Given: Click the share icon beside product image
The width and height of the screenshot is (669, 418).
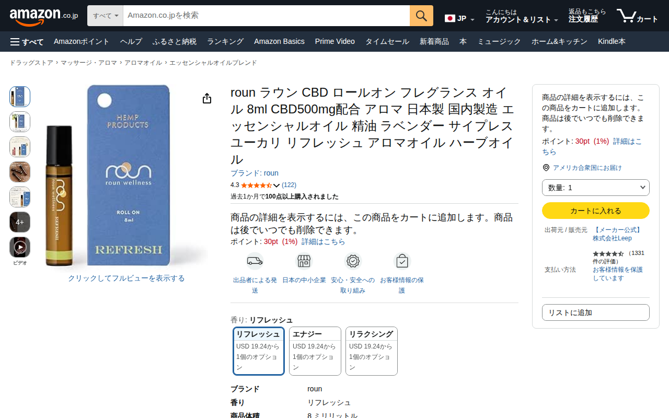Looking at the screenshot, I should click(207, 98).
